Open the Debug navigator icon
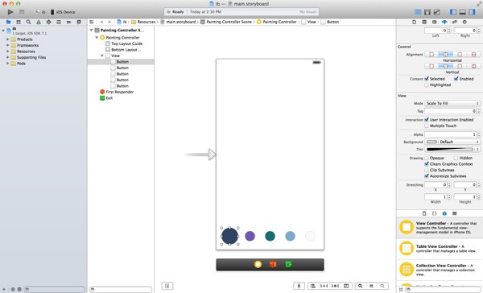This screenshot has height=293, width=483. (59, 23)
